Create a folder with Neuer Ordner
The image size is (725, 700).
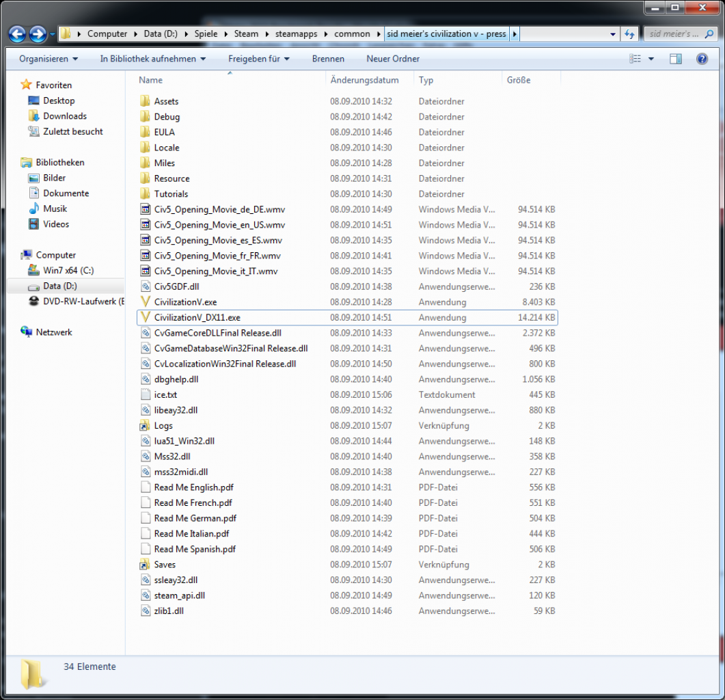393,59
